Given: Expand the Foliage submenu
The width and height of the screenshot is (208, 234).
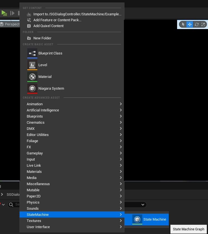Looking at the screenshot, I should click(x=72, y=141).
